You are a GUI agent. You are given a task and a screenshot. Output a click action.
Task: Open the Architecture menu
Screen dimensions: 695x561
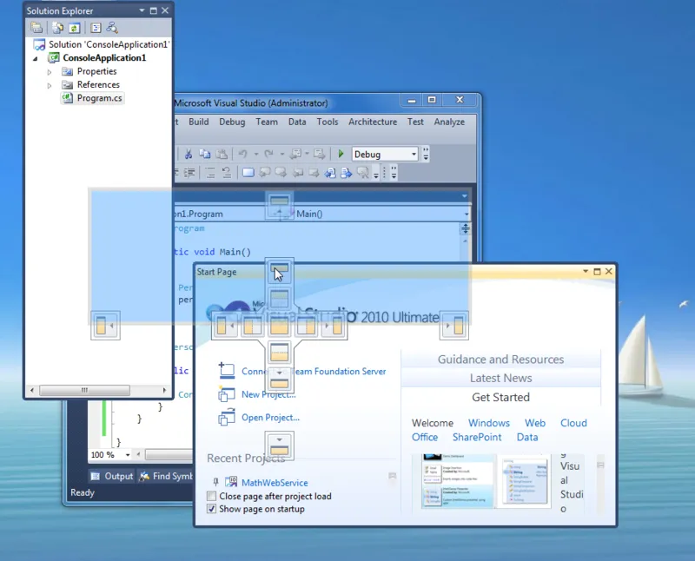373,122
